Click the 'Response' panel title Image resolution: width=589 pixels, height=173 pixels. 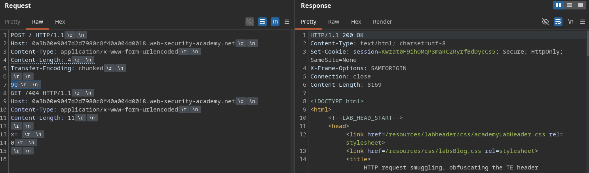click(316, 6)
